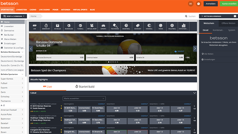Expand the Super-Kombis sidebar item
Screen dimensions: 238x134
pyautogui.click(x=23, y=79)
